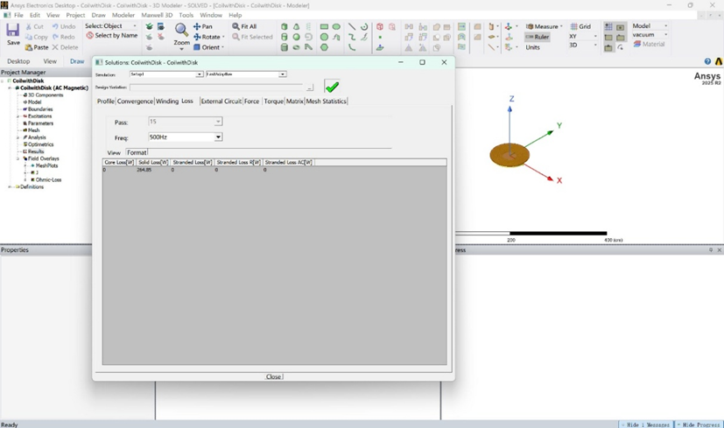724x428 pixels.
Task: Open the Freq 500Hz dropdown
Action: (x=218, y=137)
